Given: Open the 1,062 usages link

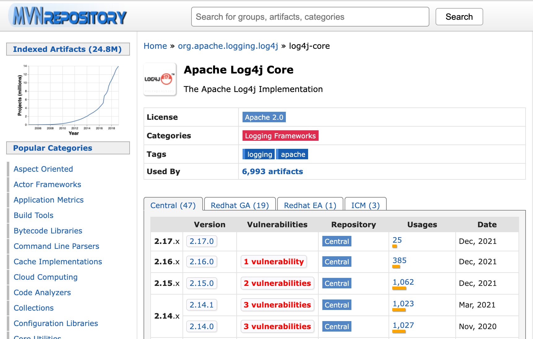Looking at the screenshot, I should point(403,282).
